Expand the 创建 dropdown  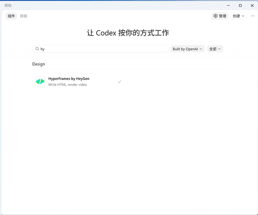pos(239,16)
